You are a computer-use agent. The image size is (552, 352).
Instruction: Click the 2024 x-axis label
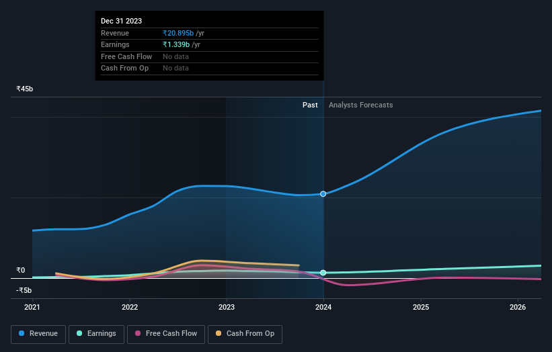323,308
